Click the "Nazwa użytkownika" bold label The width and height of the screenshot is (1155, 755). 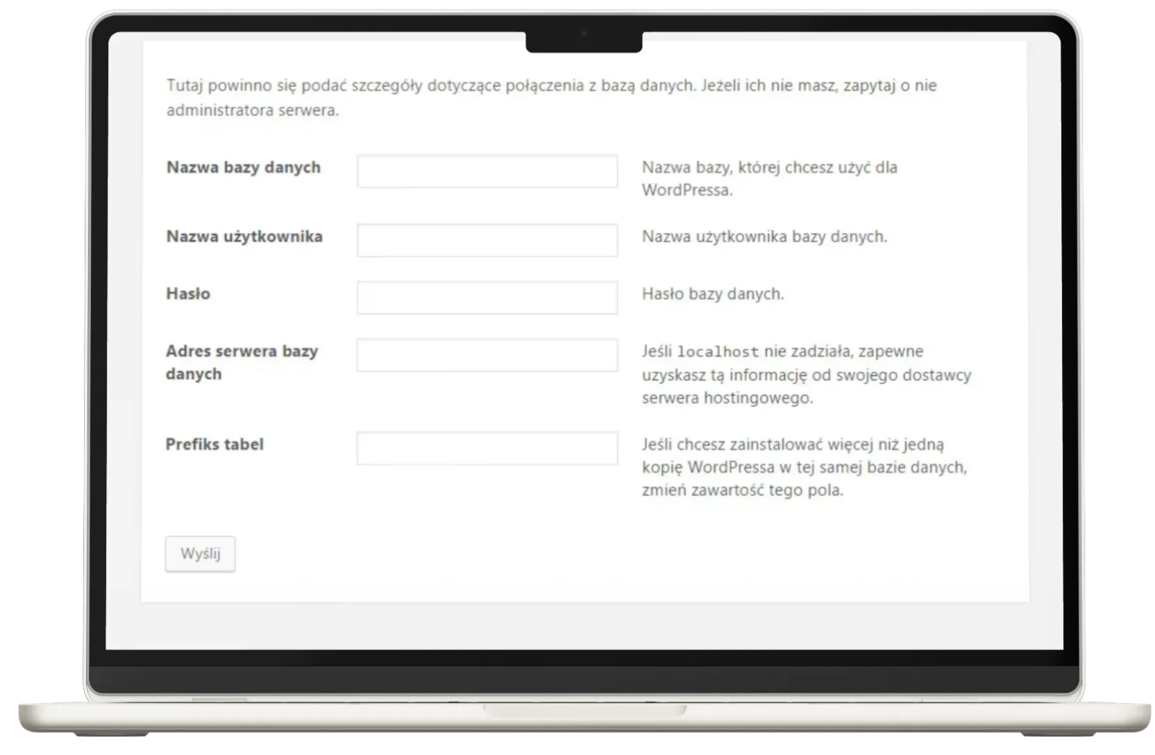tap(244, 237)
